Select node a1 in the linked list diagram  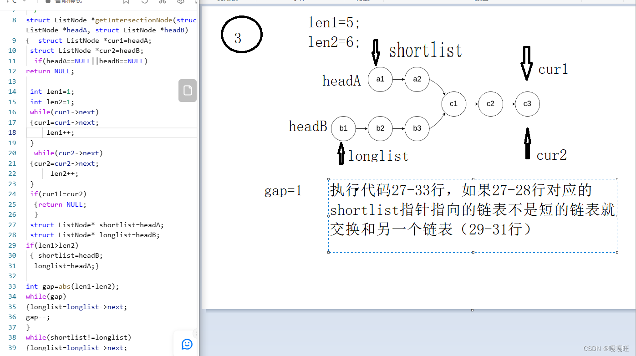[x=380, y=79]
